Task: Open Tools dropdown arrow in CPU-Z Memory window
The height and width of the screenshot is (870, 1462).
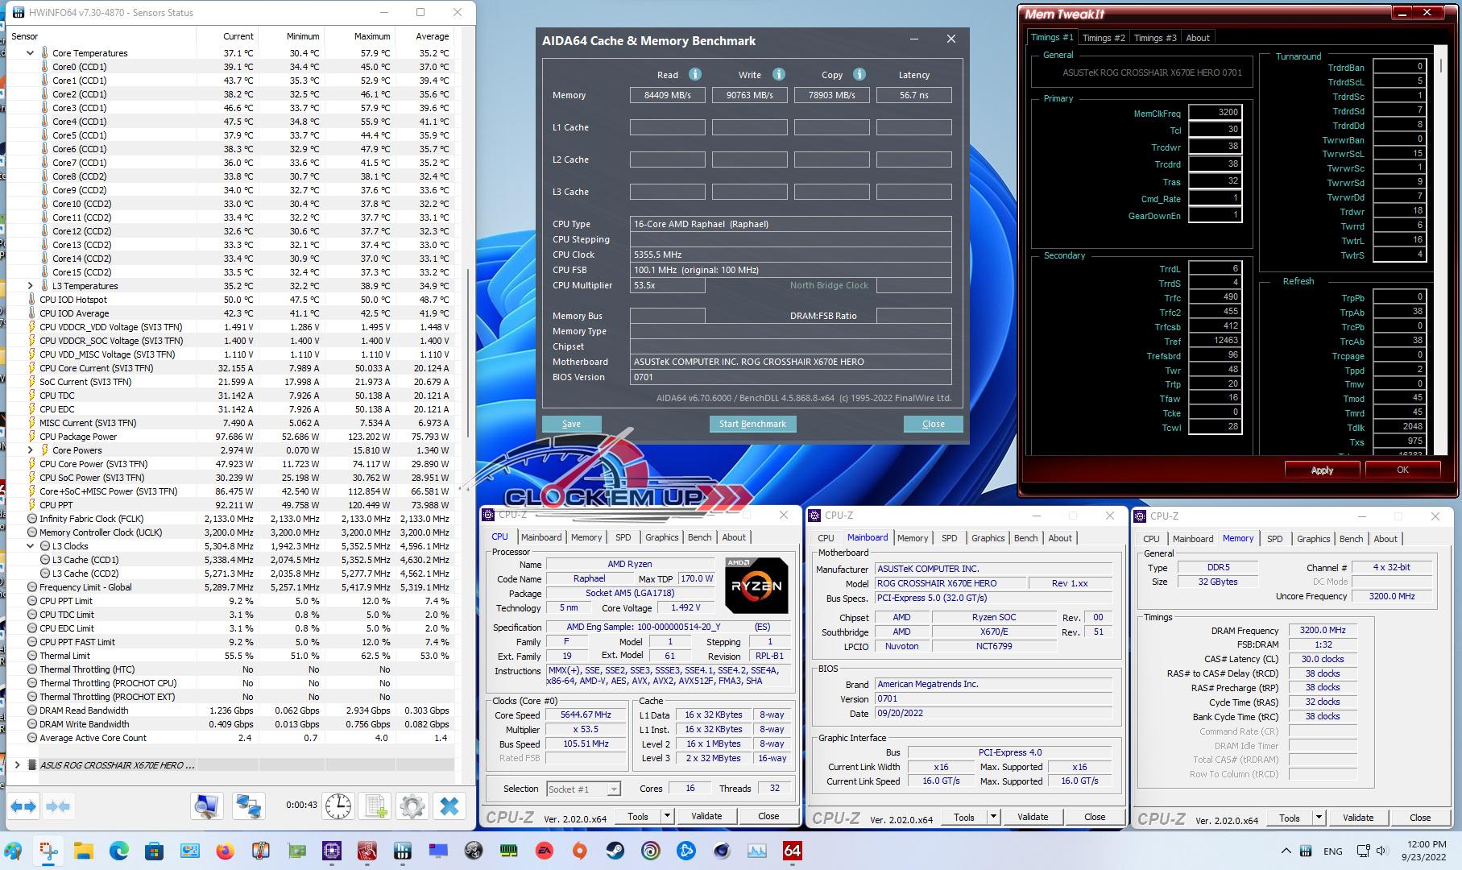Action: 1319,818
